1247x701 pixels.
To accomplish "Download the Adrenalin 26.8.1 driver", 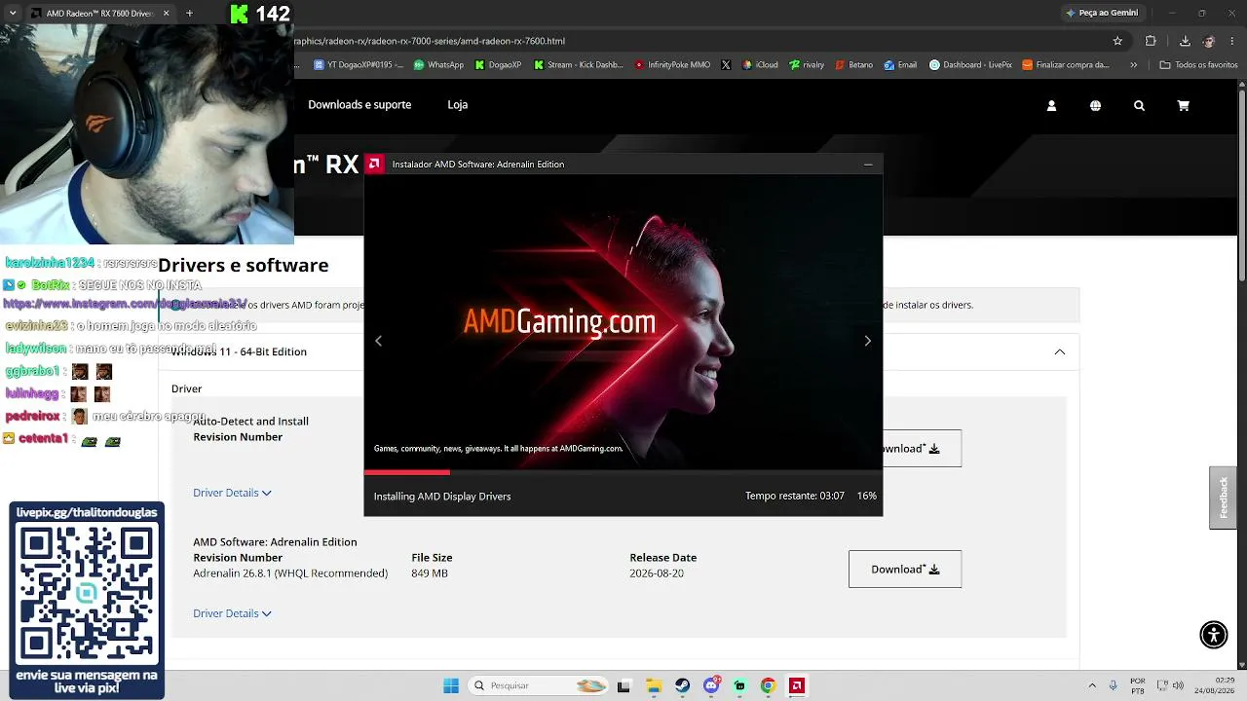I will point(905,570).
